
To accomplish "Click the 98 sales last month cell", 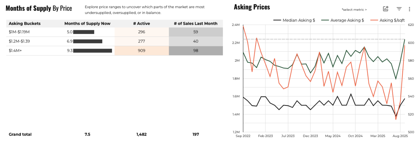I will click(x=196, y=51).
